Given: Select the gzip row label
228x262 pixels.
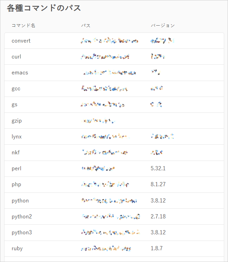Looking at the screenshot, I should point(17,121).
